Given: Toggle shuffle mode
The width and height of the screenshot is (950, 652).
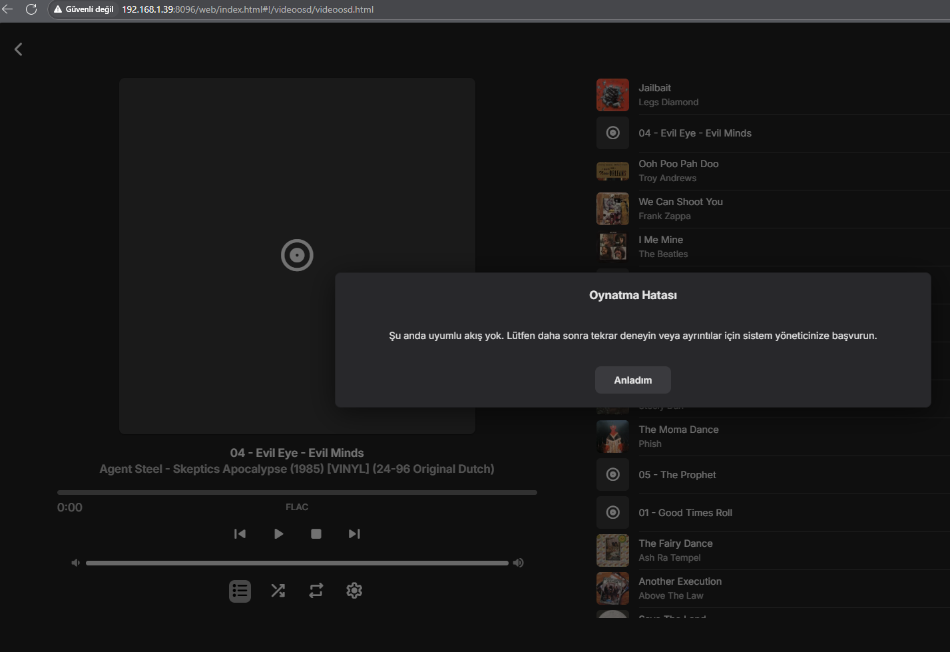Looking at the screenshot, I should [x=278, y=591].
